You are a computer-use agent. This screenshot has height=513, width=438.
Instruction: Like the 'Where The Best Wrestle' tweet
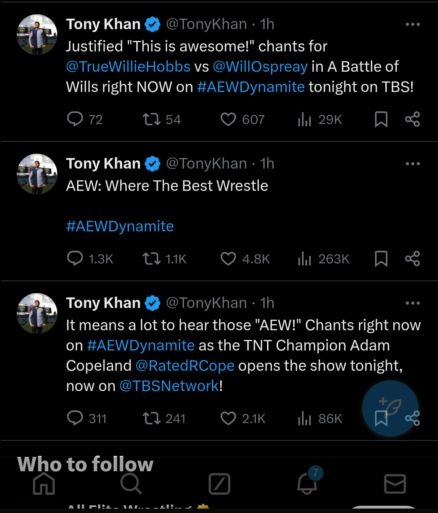[x=228, y=259]
